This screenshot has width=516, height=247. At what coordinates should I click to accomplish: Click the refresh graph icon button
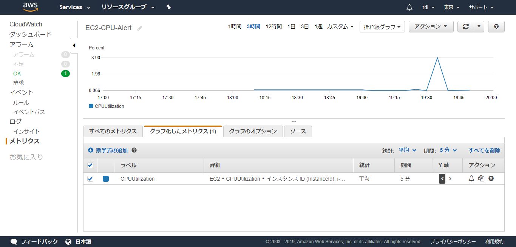click(465, 26)
